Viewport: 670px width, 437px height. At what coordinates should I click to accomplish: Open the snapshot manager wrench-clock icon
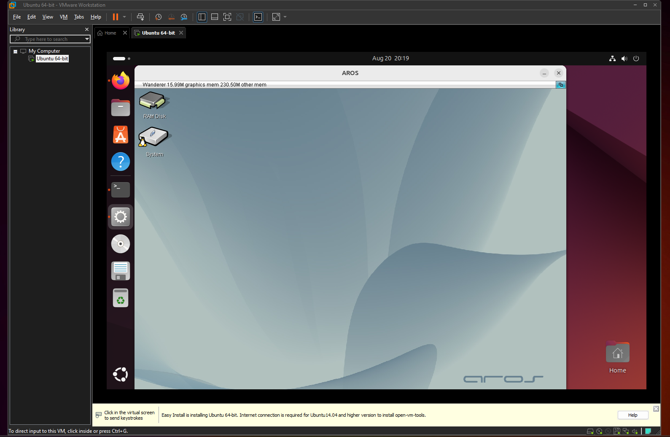click(x=184, y=17)
